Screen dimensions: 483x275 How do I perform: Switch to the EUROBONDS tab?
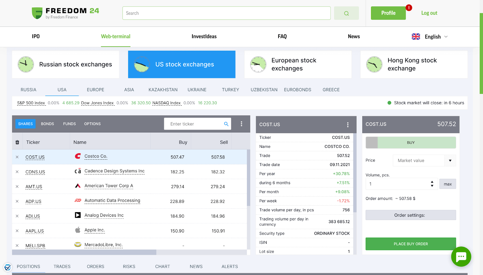pyautogui.click(x=298, y=90)
